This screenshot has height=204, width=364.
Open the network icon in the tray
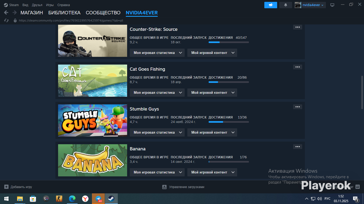(313, 199)
